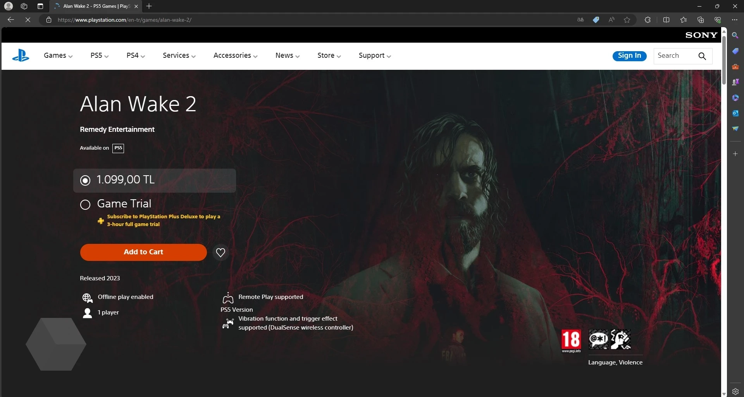This screenshot has width=744, height=397.
Task: Expand the PS5 menu
Action: (100, 55)
